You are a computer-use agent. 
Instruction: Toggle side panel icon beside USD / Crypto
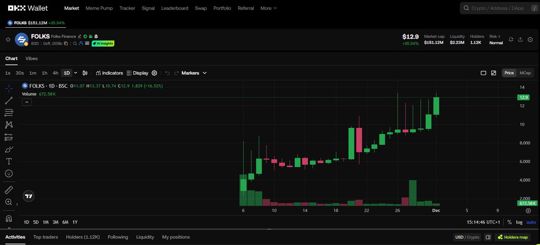point(487,237)
